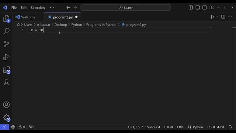The width and height of the screenshot is (236, 133).
Task: Select the Desktop breadcrumb
Action: click(x=60, y=25)
